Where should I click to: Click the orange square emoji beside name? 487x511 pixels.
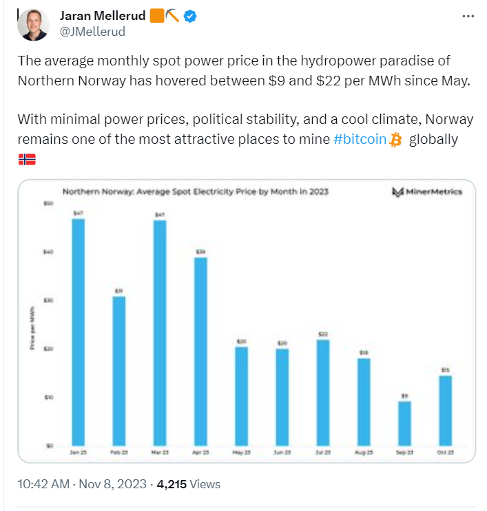(157, 16)
